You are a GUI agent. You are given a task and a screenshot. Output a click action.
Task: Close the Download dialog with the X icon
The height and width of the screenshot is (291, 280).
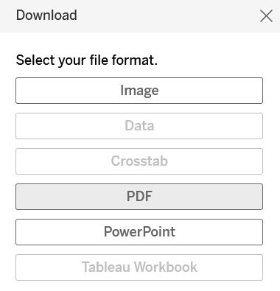tap(266, 16)
